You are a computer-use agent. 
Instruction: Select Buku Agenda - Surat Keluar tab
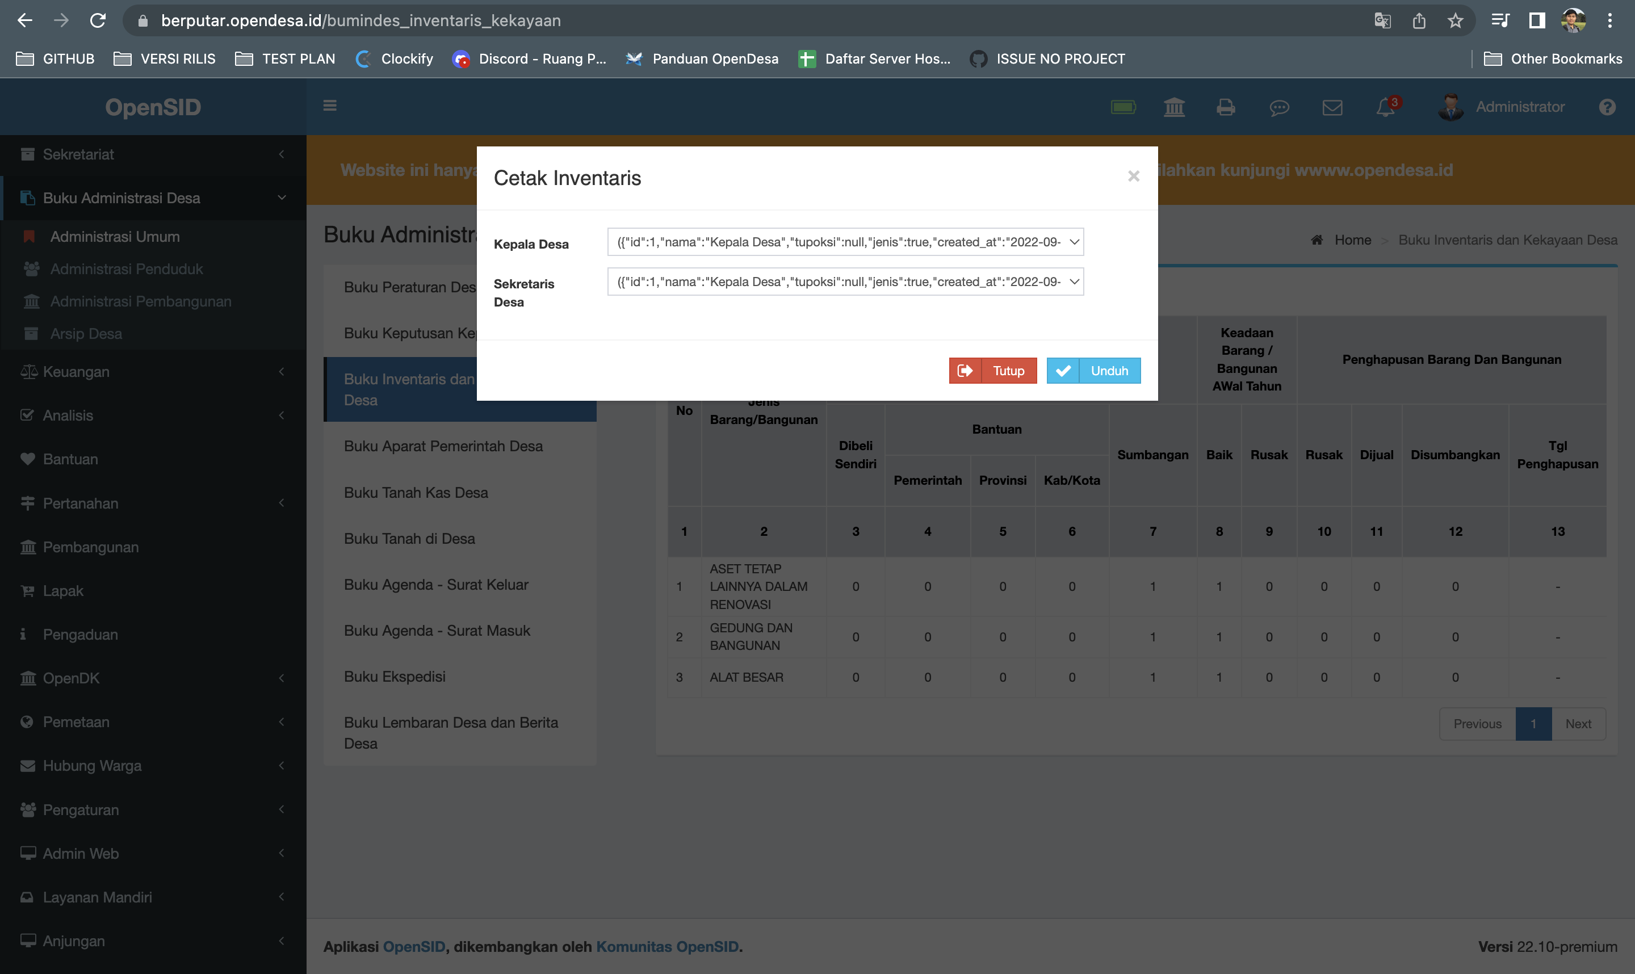point(459,584)
